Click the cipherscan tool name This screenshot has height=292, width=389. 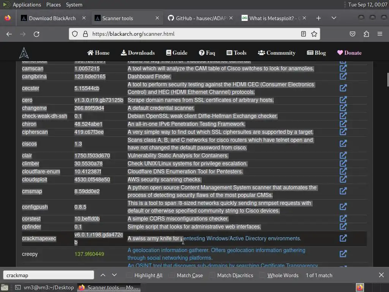pos(35,132)
